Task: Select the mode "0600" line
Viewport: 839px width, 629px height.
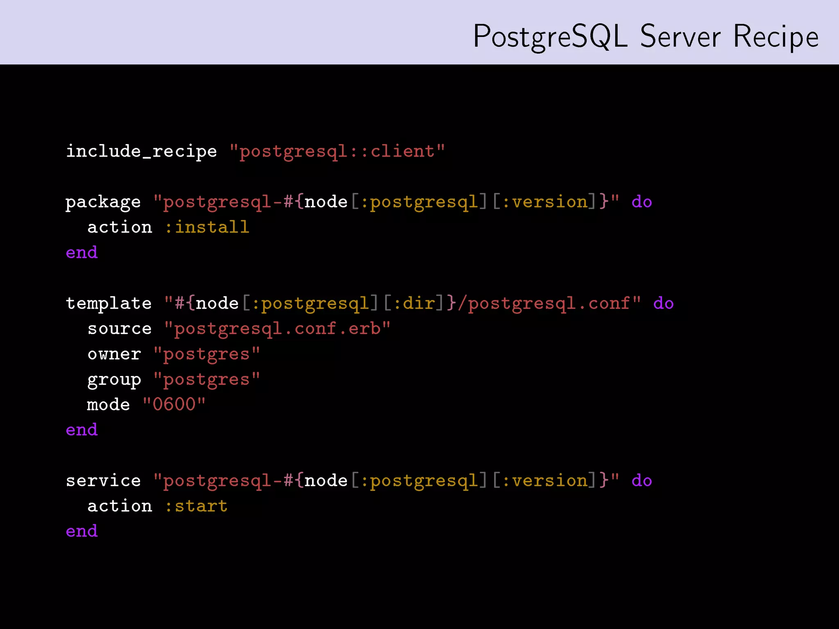Action: 146,405
